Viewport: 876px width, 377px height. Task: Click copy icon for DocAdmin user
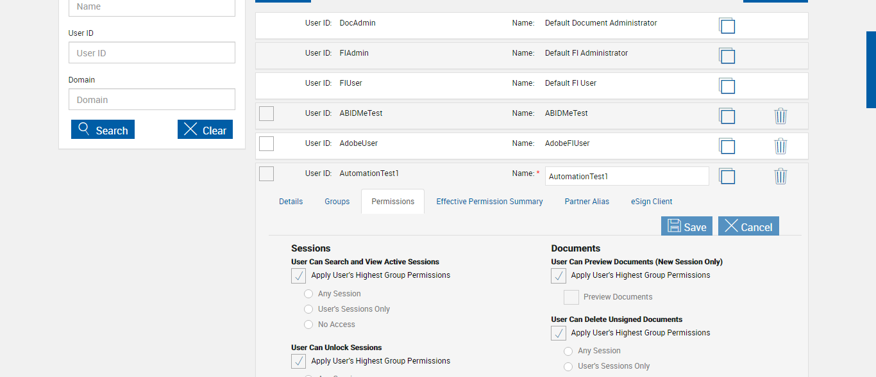(727, 26)
